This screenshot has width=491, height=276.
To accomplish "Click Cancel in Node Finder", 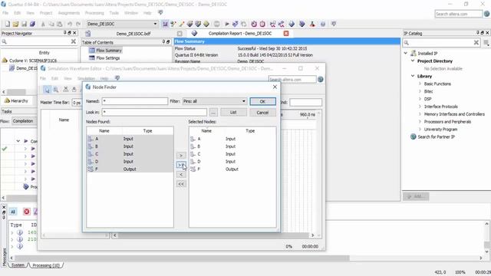I will (262, 113).
